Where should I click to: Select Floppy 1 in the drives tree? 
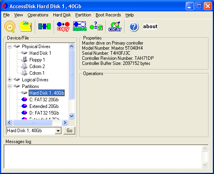[37, 60]
